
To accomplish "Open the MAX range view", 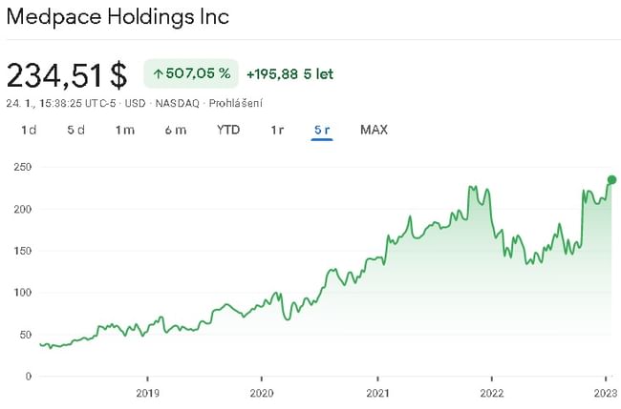I will pos(374,130).
